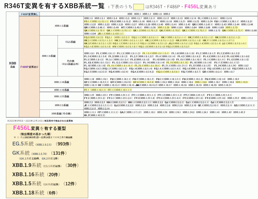258x199 pixels.
Task: Click the yellow legend swatch in the title
Action: point(139,6)
